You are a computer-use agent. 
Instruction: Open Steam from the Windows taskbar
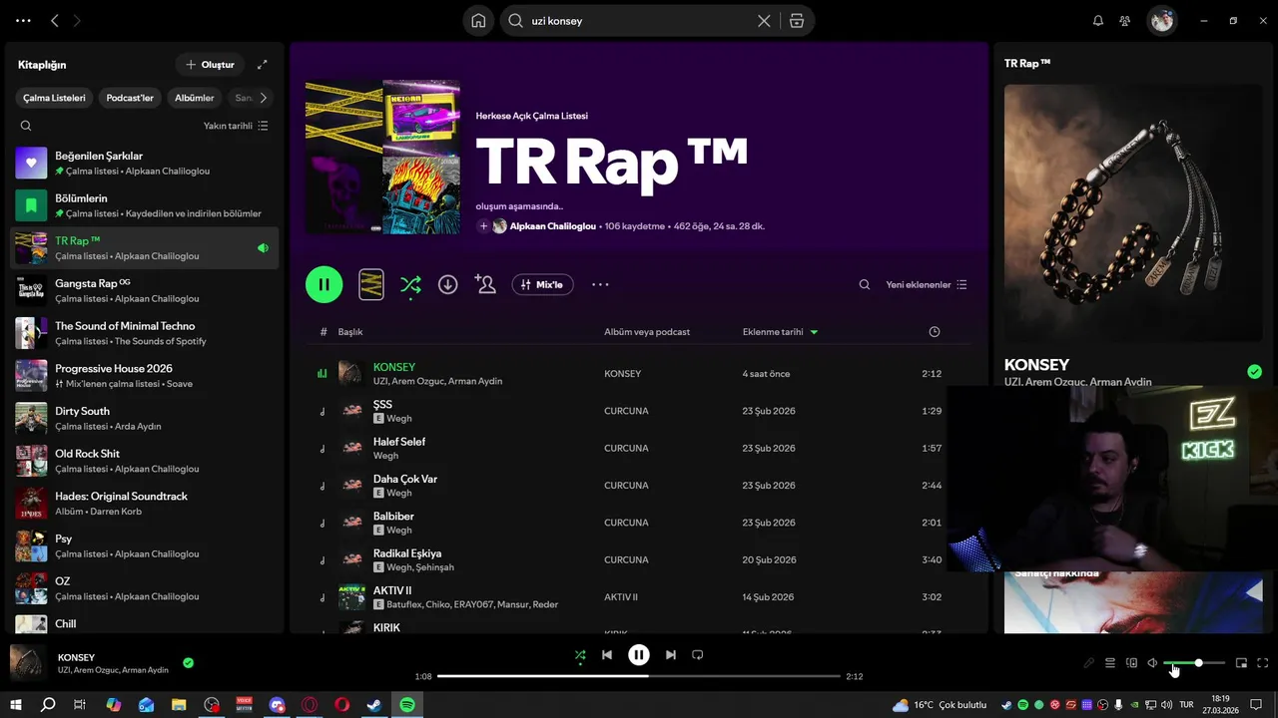374,704
